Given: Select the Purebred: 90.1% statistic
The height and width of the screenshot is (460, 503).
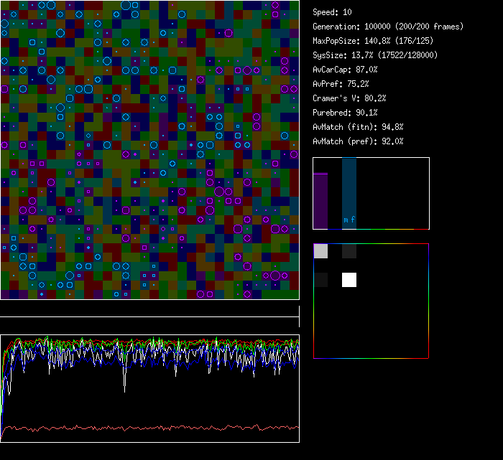Looking at the screenshot, I should [345, 113].
